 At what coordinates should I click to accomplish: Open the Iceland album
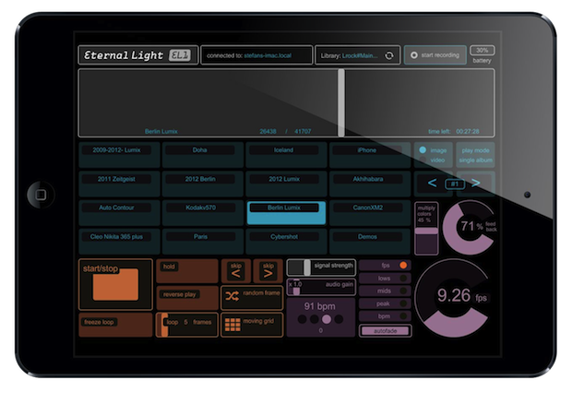click(286, 155)
